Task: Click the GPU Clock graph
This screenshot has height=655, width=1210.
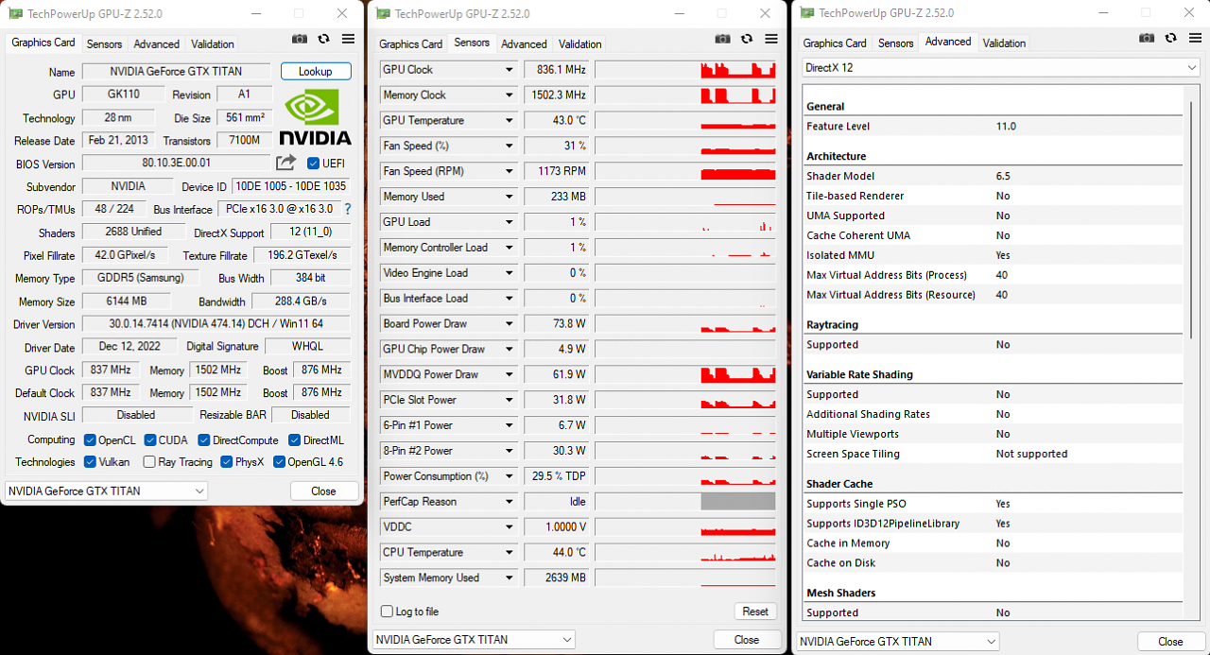Action: click(685, 70)
